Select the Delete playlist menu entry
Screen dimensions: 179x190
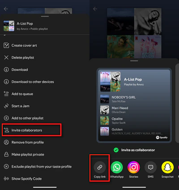45,58
